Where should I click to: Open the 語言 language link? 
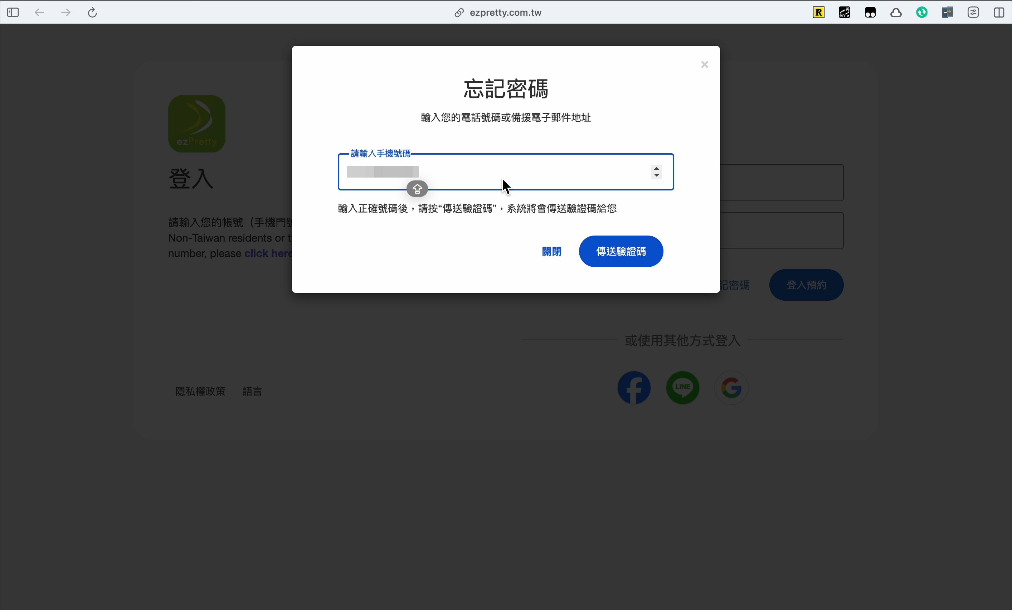click(252, 392)
